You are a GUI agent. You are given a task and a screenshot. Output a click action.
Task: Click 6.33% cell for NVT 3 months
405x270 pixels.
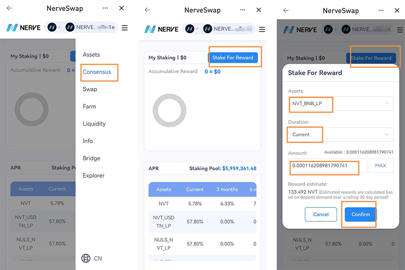coord(227,203)
